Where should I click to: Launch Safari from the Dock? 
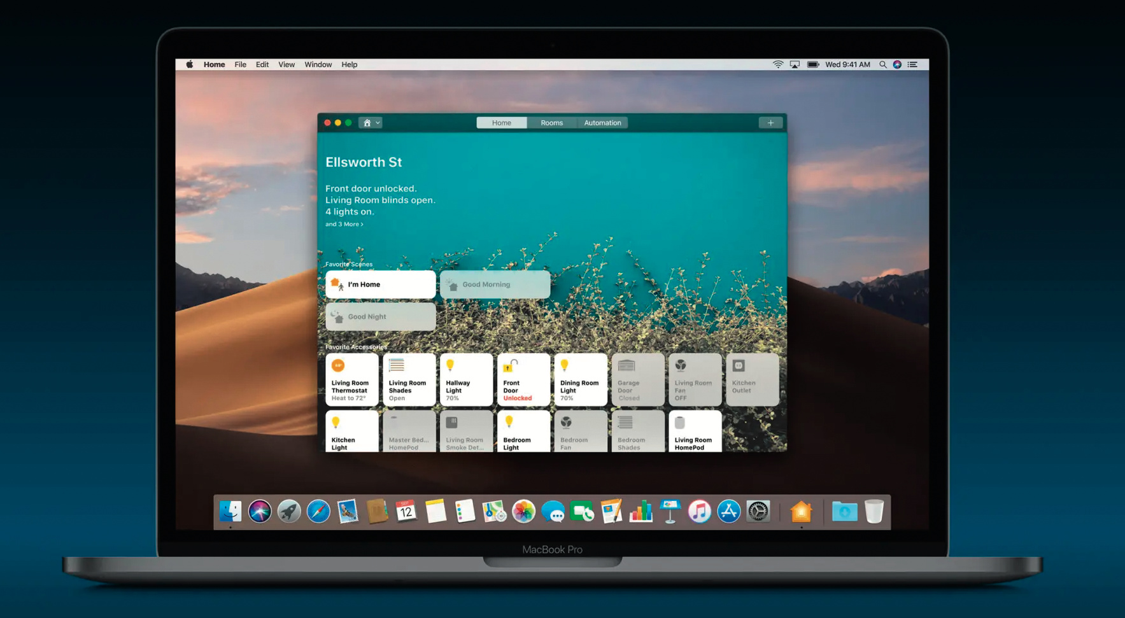318,512
